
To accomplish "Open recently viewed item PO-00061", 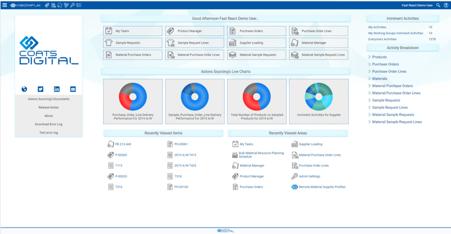I will coord(178,144).
